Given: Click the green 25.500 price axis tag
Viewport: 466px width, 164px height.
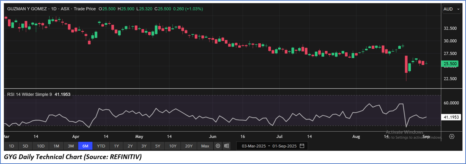Looking at the screenshot, I should (450, 64).
